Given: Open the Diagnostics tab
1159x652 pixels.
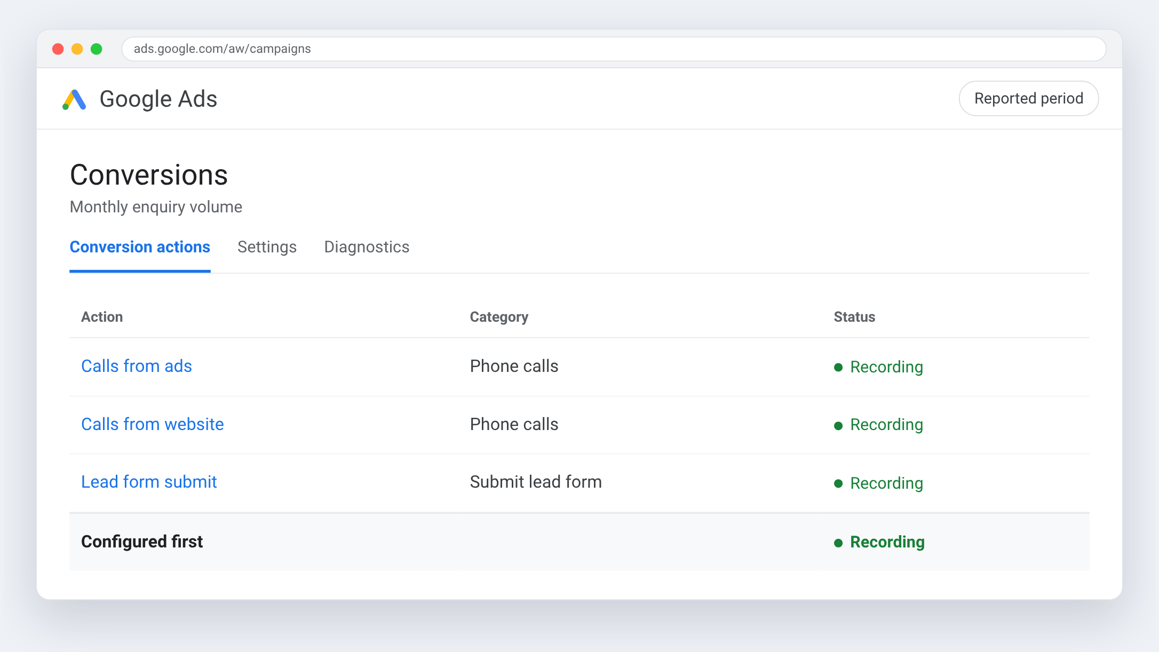Looking at the screenshot, I should pyautogui.click(x=367, y=247).
